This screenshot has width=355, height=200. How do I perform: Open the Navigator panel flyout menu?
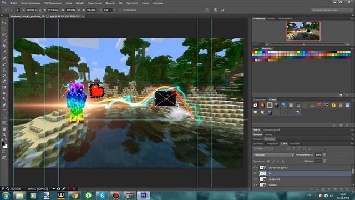coord(352,18)
